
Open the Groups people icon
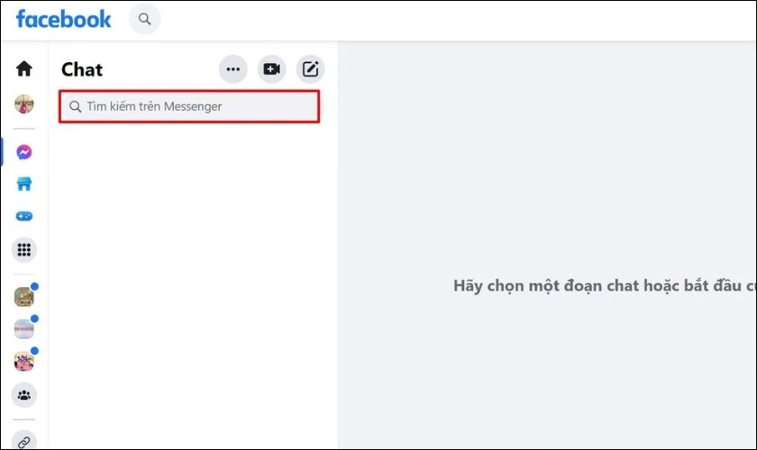(x=24, y=395)
